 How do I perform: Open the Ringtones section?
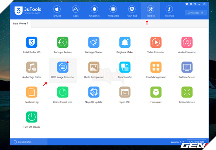94,11
